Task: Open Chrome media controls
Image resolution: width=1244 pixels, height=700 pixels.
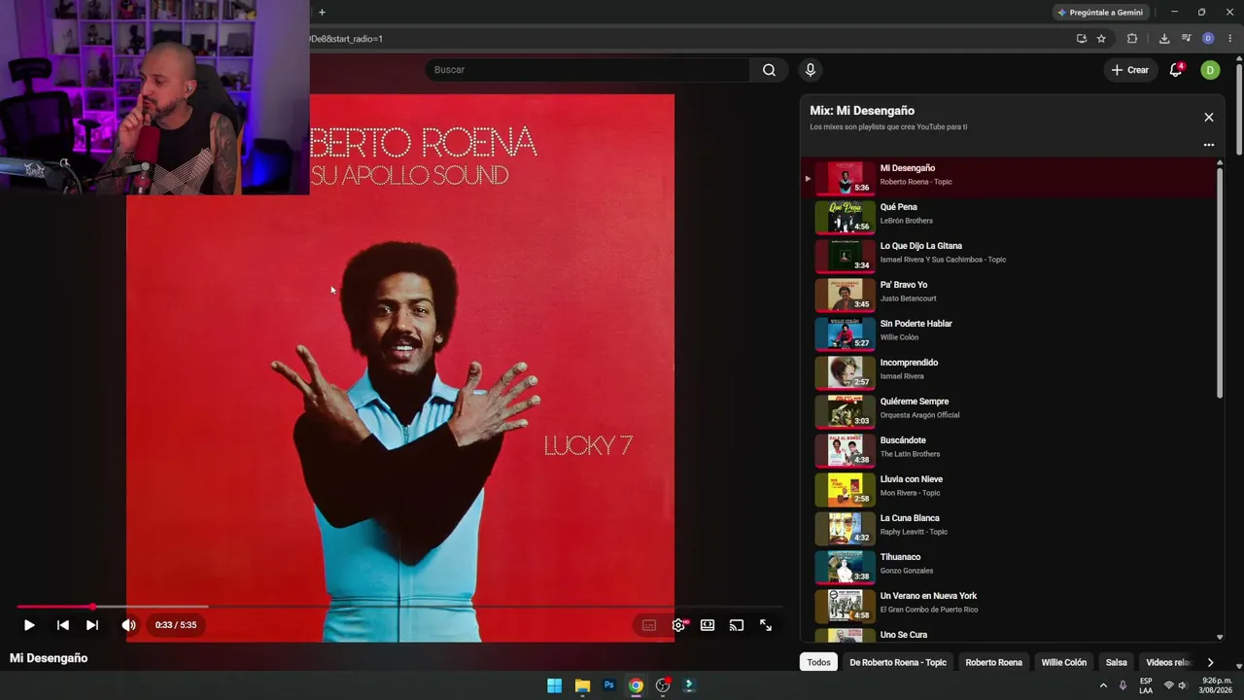Action: point(1187,39)
